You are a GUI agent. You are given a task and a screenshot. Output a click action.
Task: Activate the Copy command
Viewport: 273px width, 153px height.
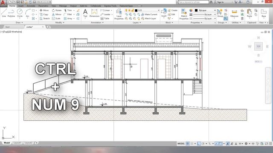coord(44,14)
